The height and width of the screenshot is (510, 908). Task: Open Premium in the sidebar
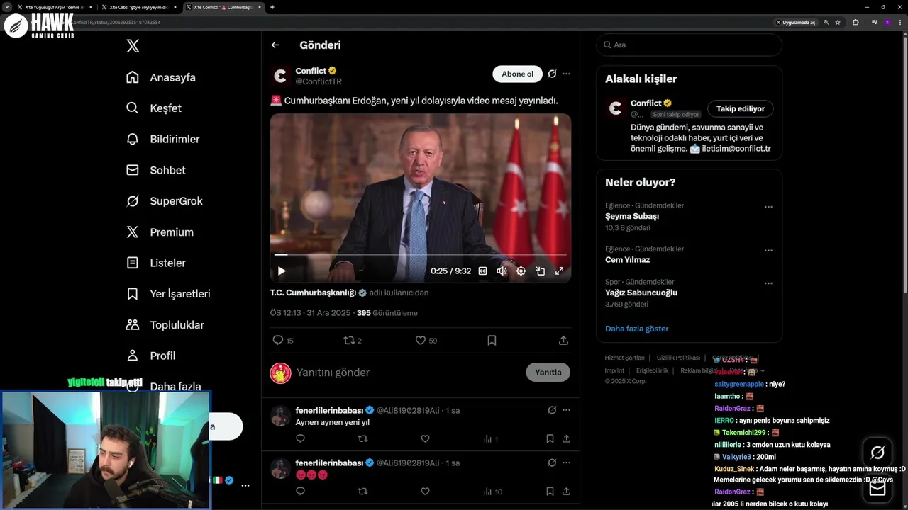tap(159, 232)
